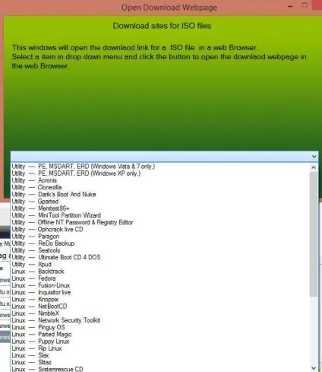Choose Utility — Clonezilla entry
The height and width of the screenshot is (372, 322).
pyautogui.click(x=160, y=187)
